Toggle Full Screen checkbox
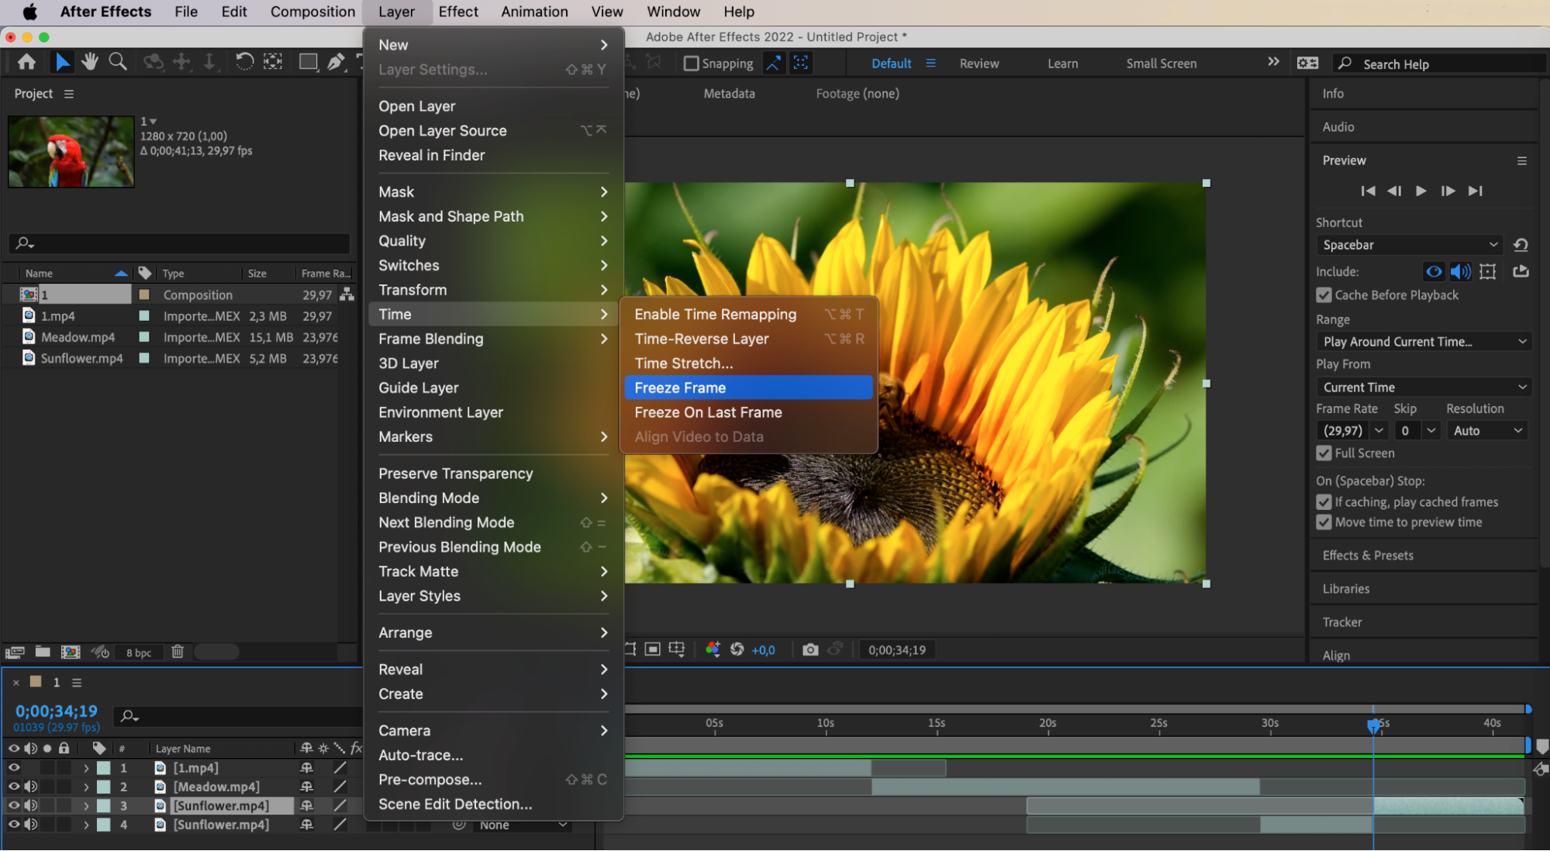The height and width of the screenshot is (851, 1550). click(1324, 453)
